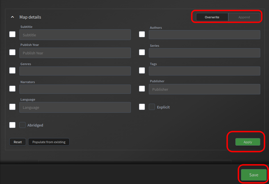Enable the Language field checkbox
Viewport: 269px width, 184px height.
(x=12, y=107)
